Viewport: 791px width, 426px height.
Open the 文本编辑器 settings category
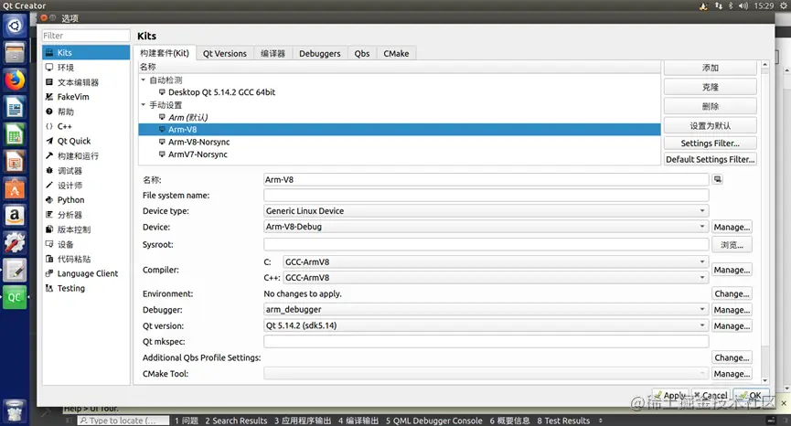tap(86, 82)
